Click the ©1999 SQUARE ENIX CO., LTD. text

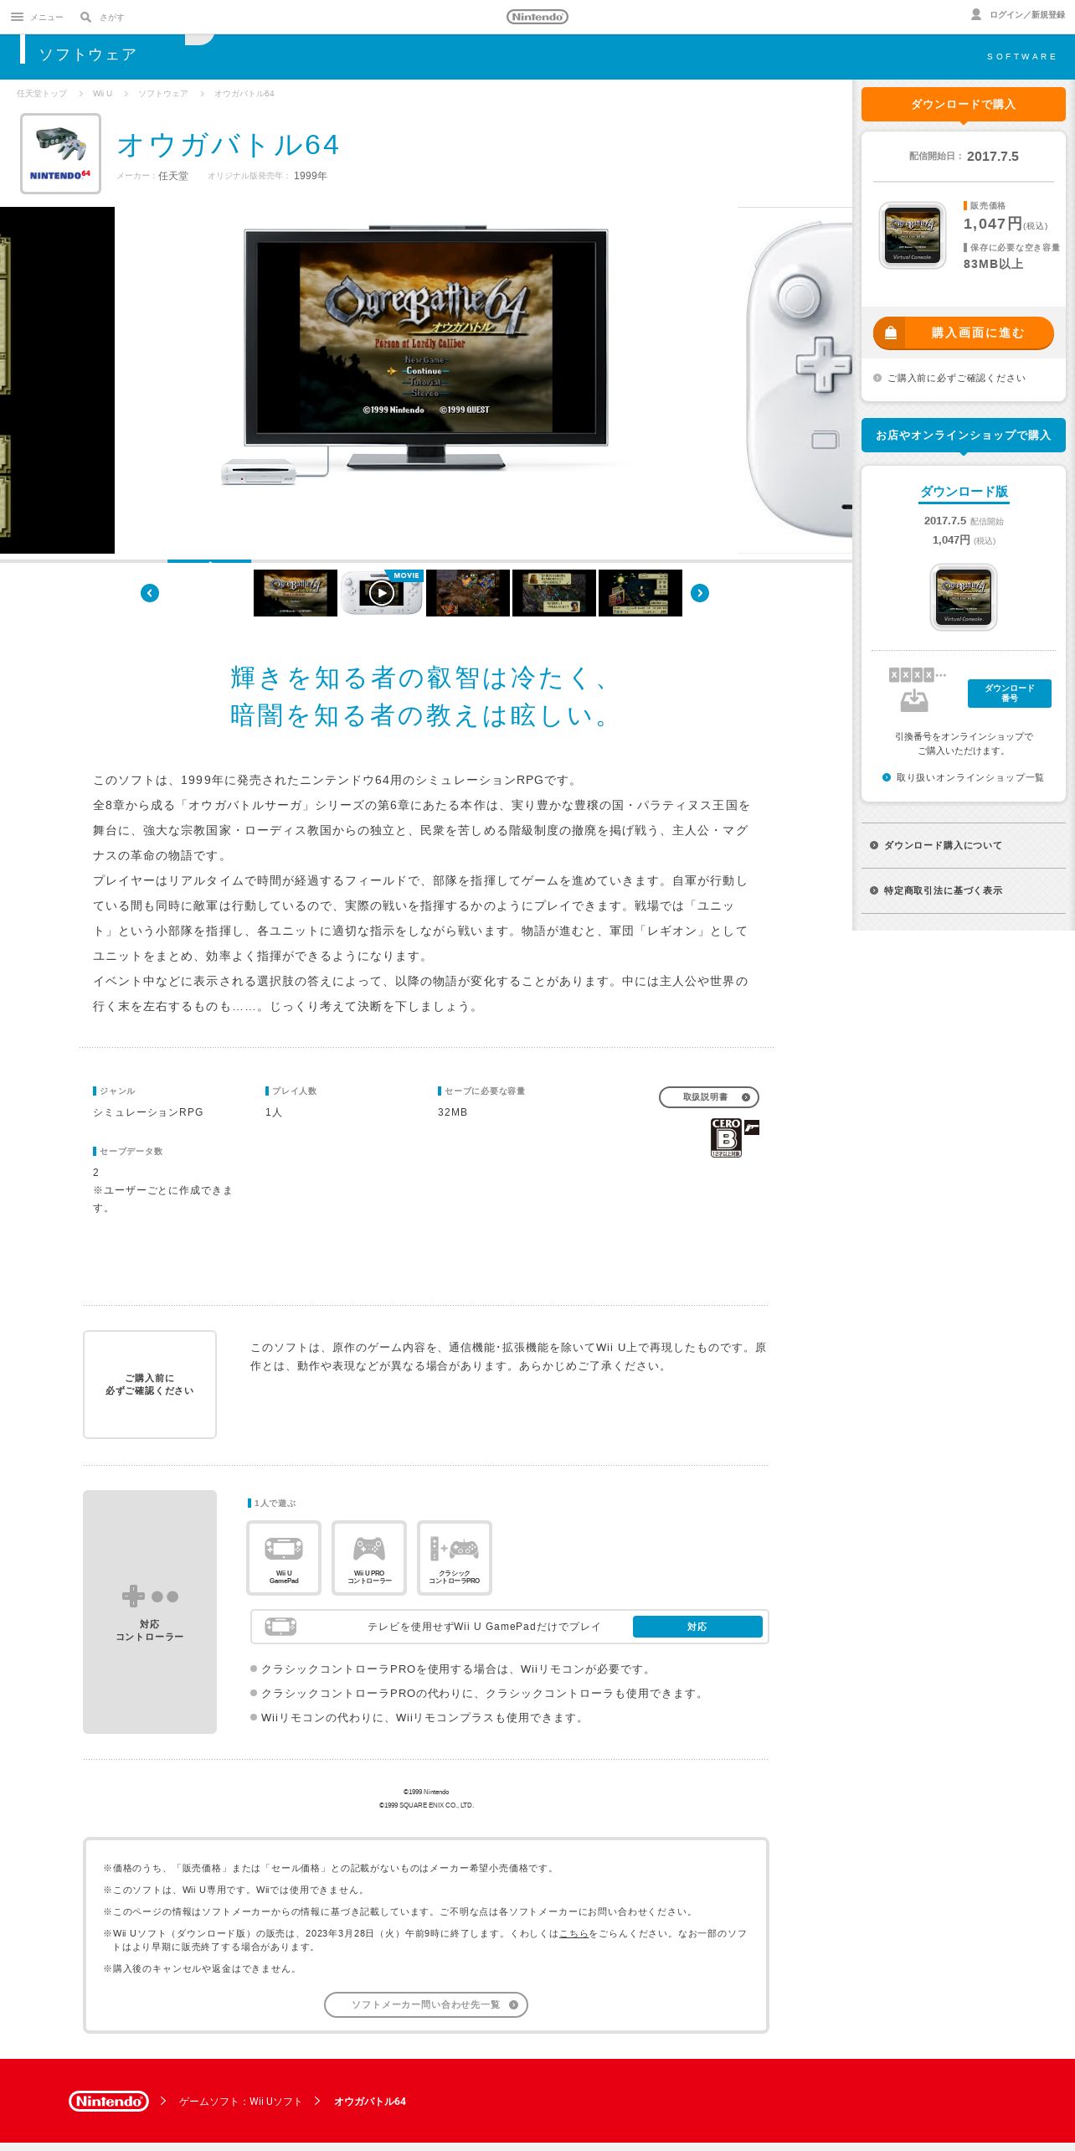(x=426, y=1805)
